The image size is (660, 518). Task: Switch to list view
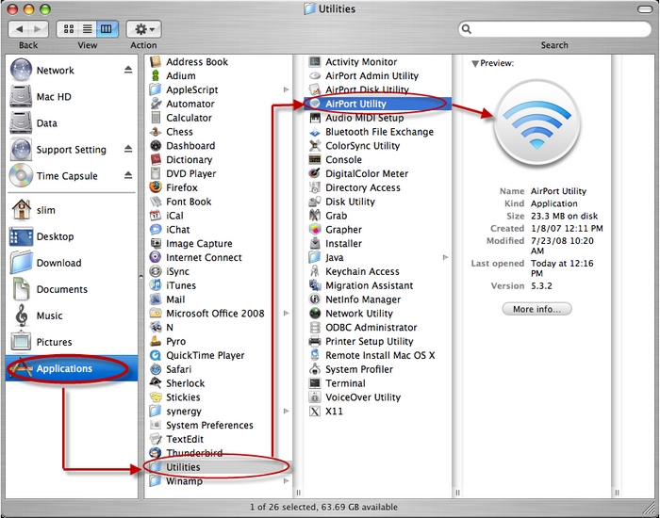click(88, 29)
